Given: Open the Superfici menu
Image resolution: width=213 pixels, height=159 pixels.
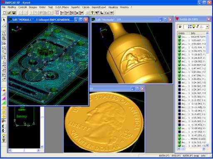Looking at the screenshot, I should 75,7.
